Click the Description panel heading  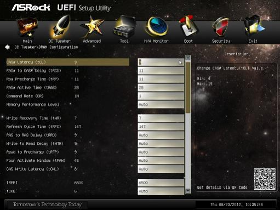tap(236, 54)
